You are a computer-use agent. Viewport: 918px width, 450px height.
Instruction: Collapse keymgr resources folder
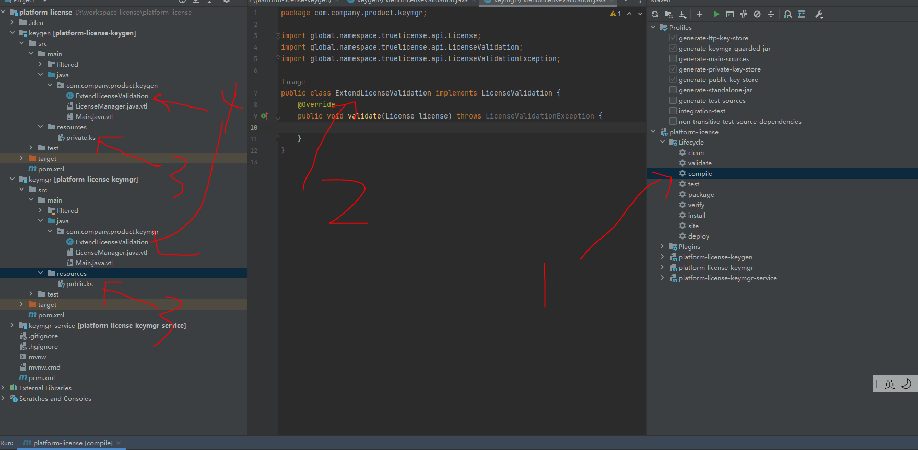coord(40,273)
